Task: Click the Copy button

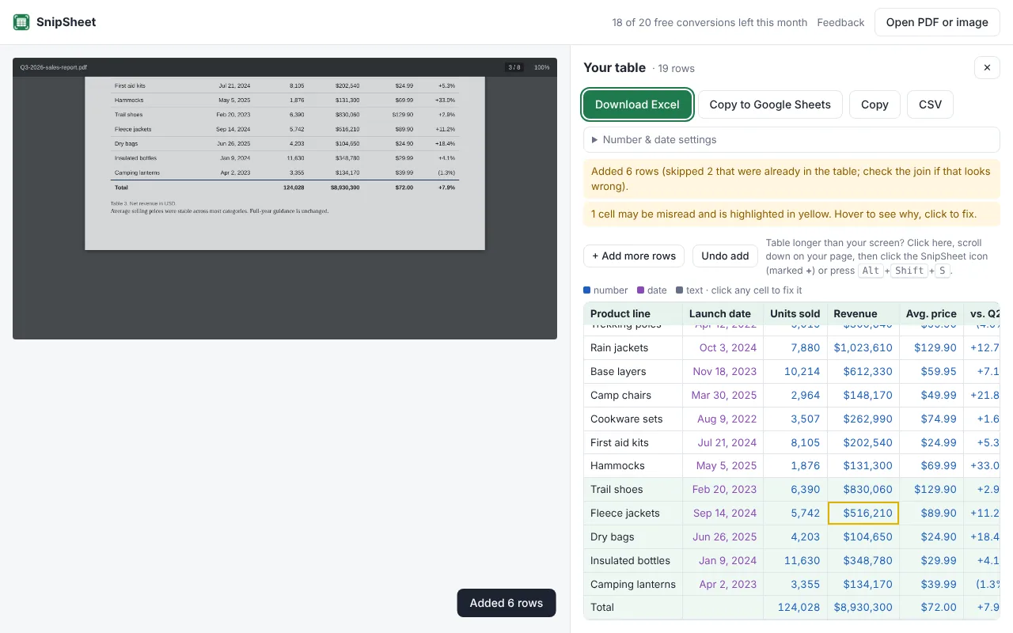Action: [875, 104]
